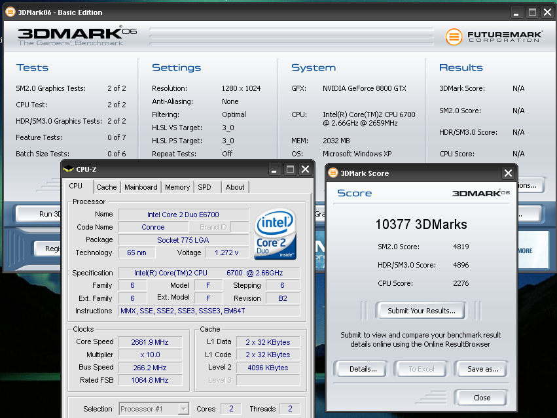
Task: Switch to the Memory tab in CPU-Z
Action: 177,187
